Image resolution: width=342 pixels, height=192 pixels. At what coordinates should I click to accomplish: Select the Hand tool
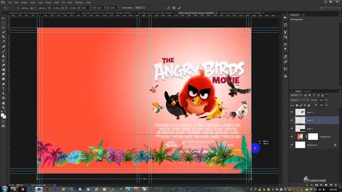(x=3, y=103)
